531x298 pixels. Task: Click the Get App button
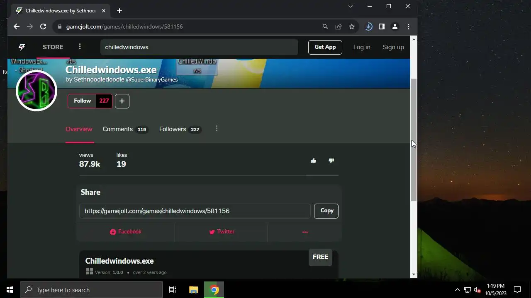point(325,47)
